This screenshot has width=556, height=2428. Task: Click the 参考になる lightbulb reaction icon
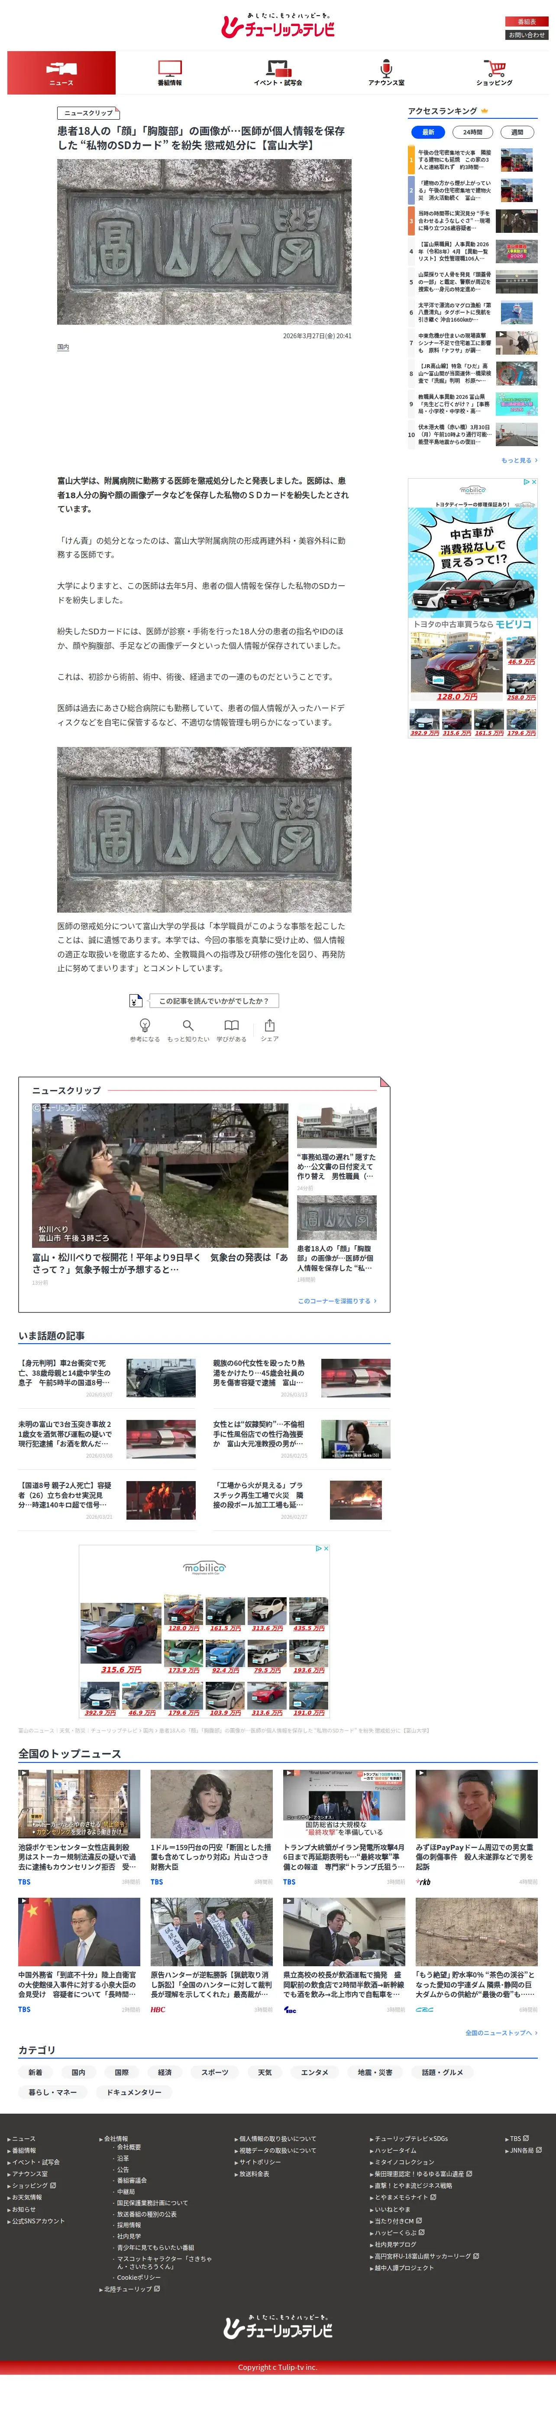pos(145,1025)
